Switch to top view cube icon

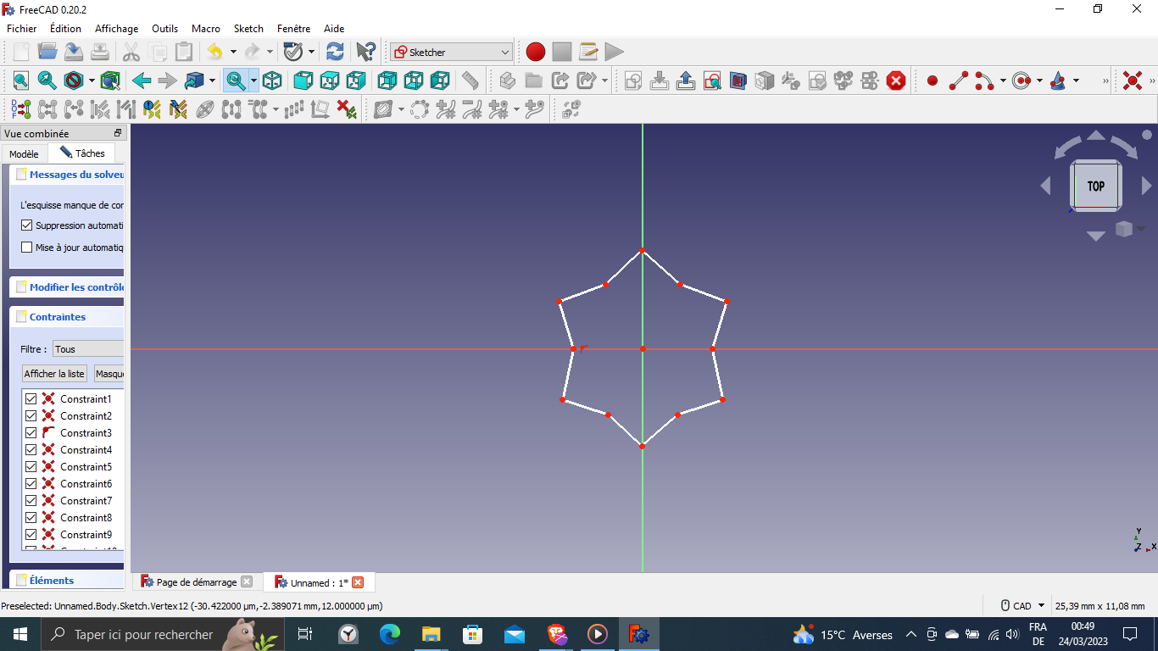point(329,81)
